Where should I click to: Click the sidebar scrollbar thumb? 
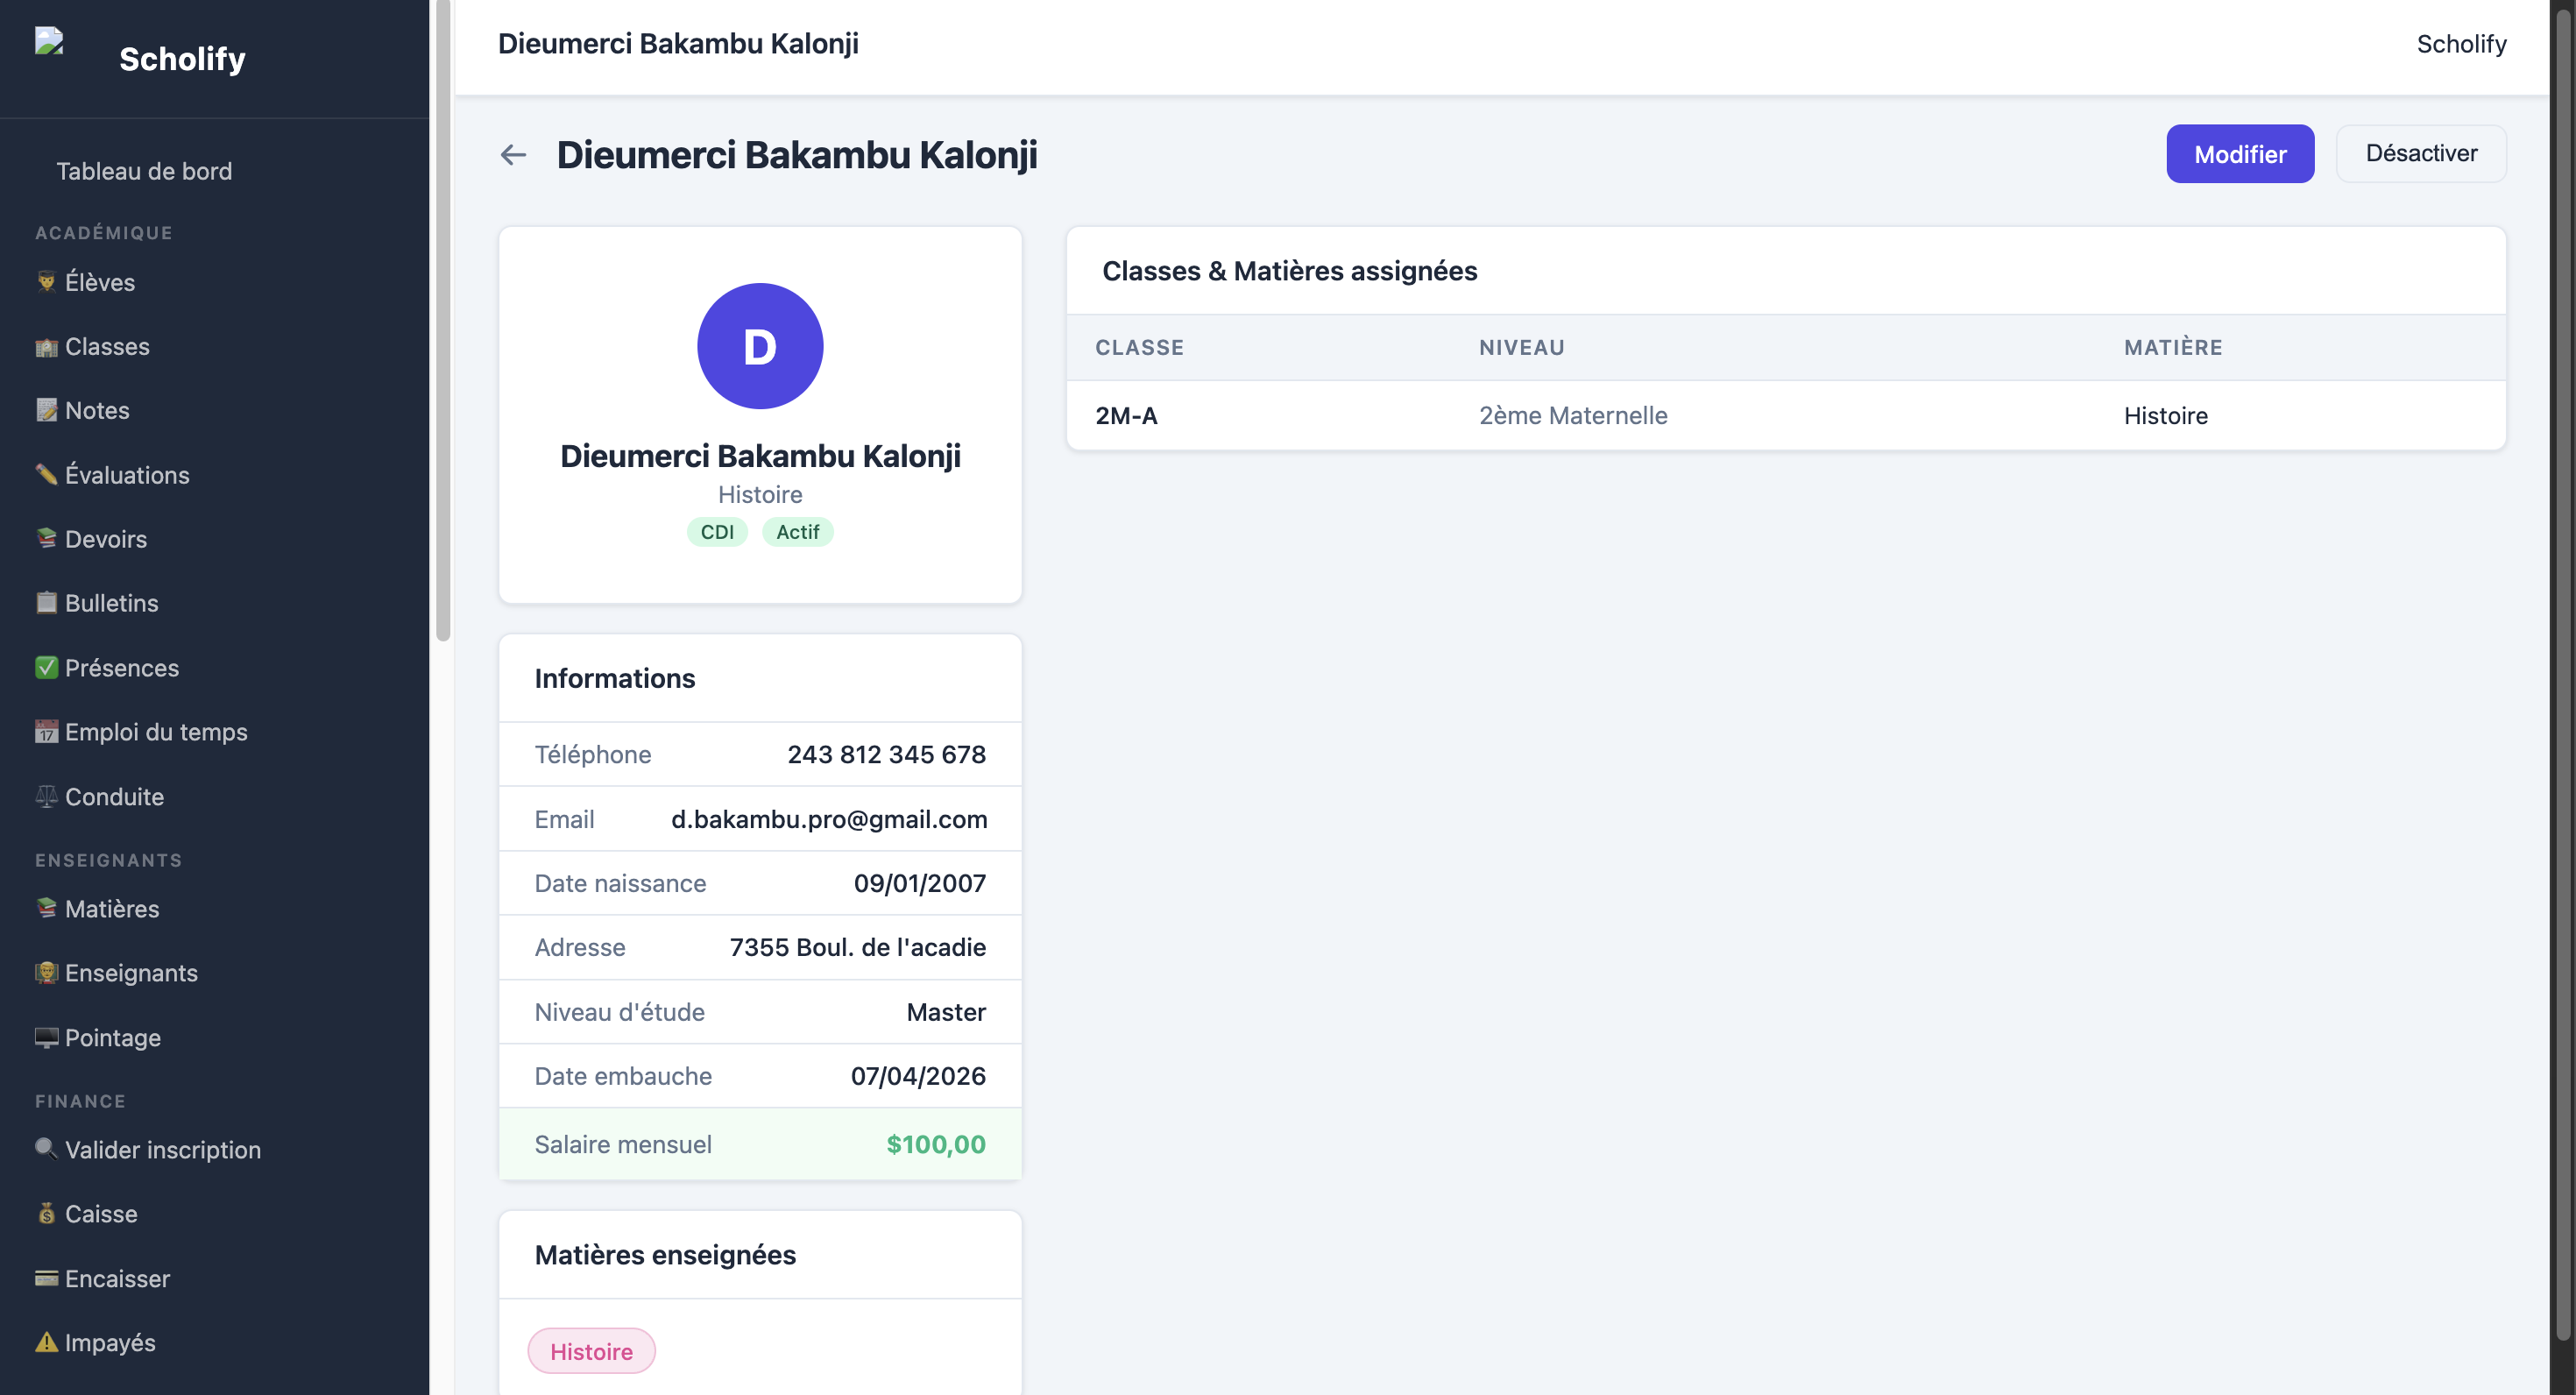point(443,320)
